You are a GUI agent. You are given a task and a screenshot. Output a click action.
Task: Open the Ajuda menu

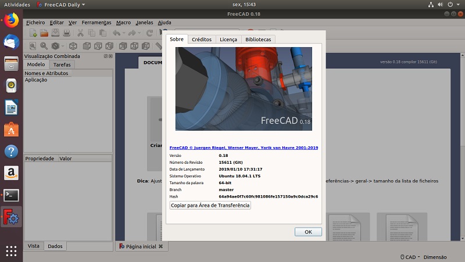pos(164,23)
